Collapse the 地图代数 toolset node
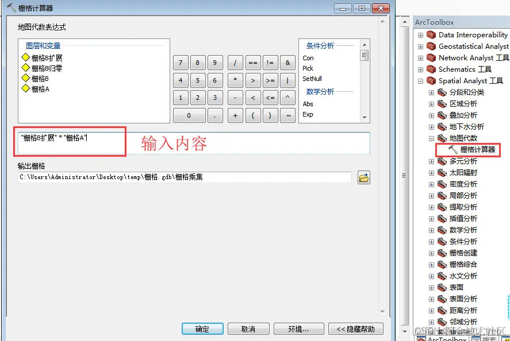This screenshot has height=341, width=510. 431,139
